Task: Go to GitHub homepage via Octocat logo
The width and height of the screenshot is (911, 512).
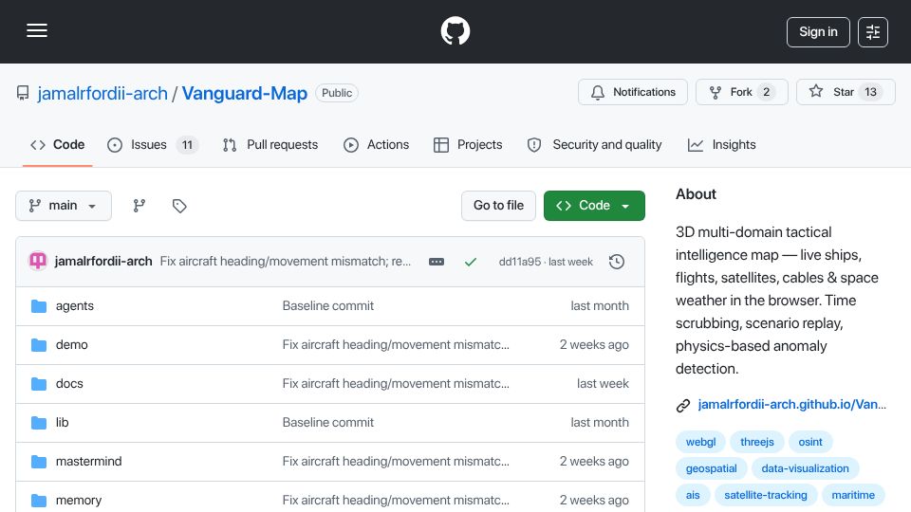Action: click(x=455, y=30)
